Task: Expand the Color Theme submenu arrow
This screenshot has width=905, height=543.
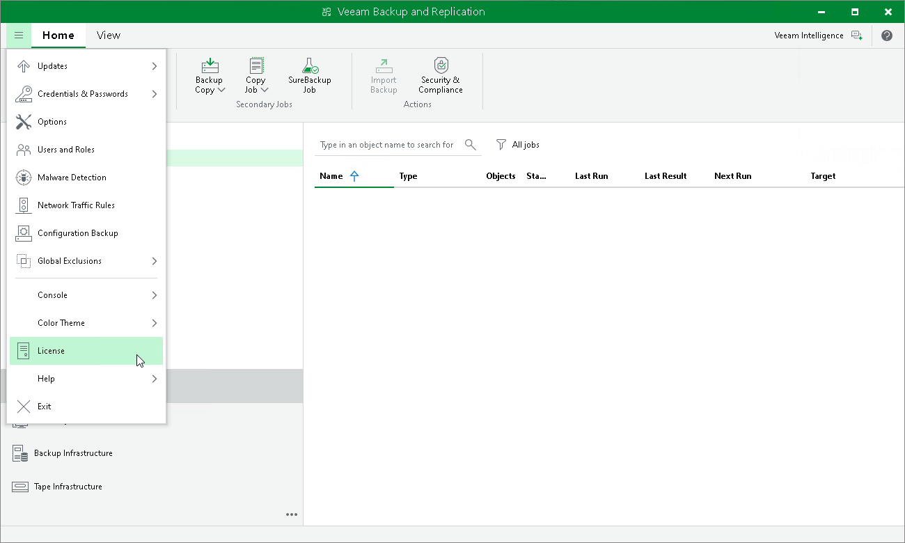Action: [154, 323]
